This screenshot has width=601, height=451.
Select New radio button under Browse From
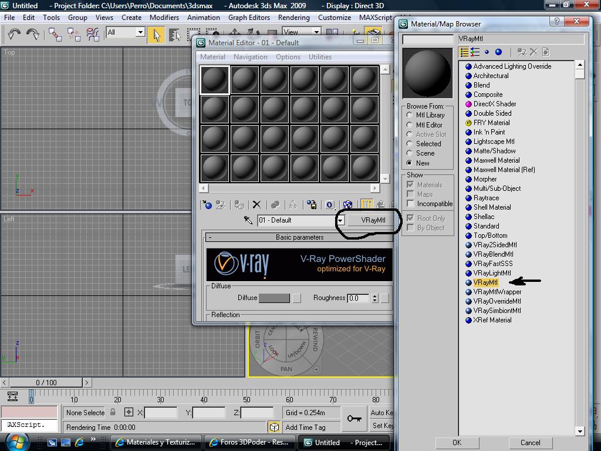click(409, 163)
